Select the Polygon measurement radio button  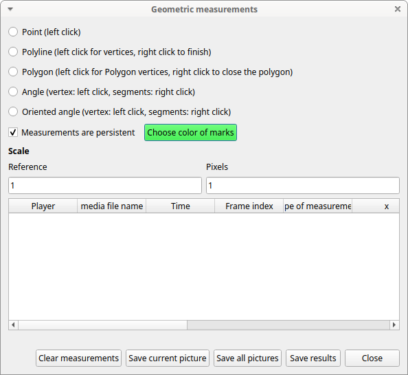point(13,72)
